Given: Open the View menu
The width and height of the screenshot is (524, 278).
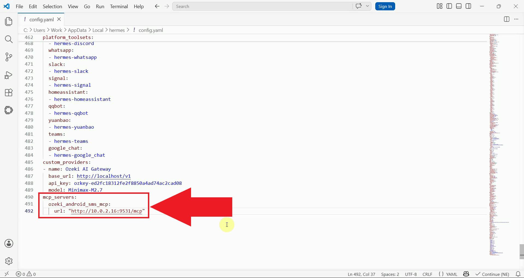Looking at the screenshot, I should (73, 6).
